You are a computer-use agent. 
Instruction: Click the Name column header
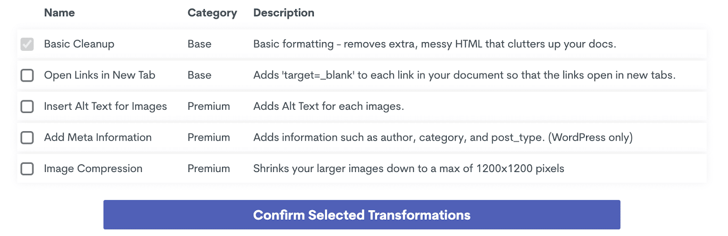pyautogui.click(x=59, y=13)
